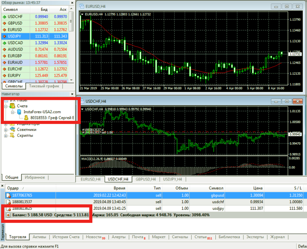Open the История Счета tab

66,237
